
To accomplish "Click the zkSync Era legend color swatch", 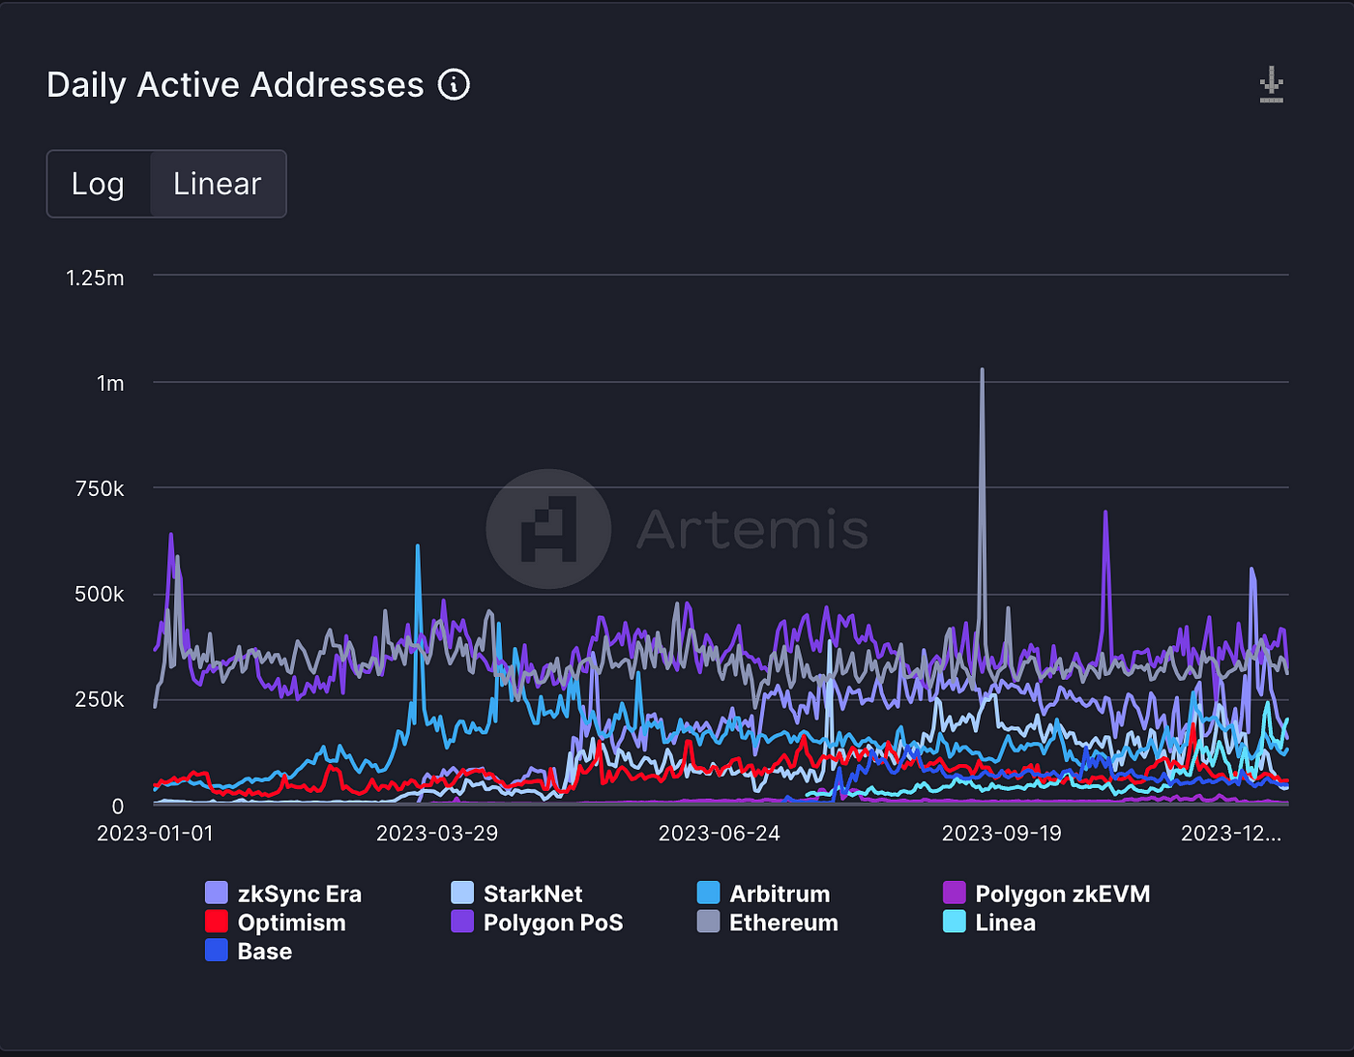I will 217,893.
